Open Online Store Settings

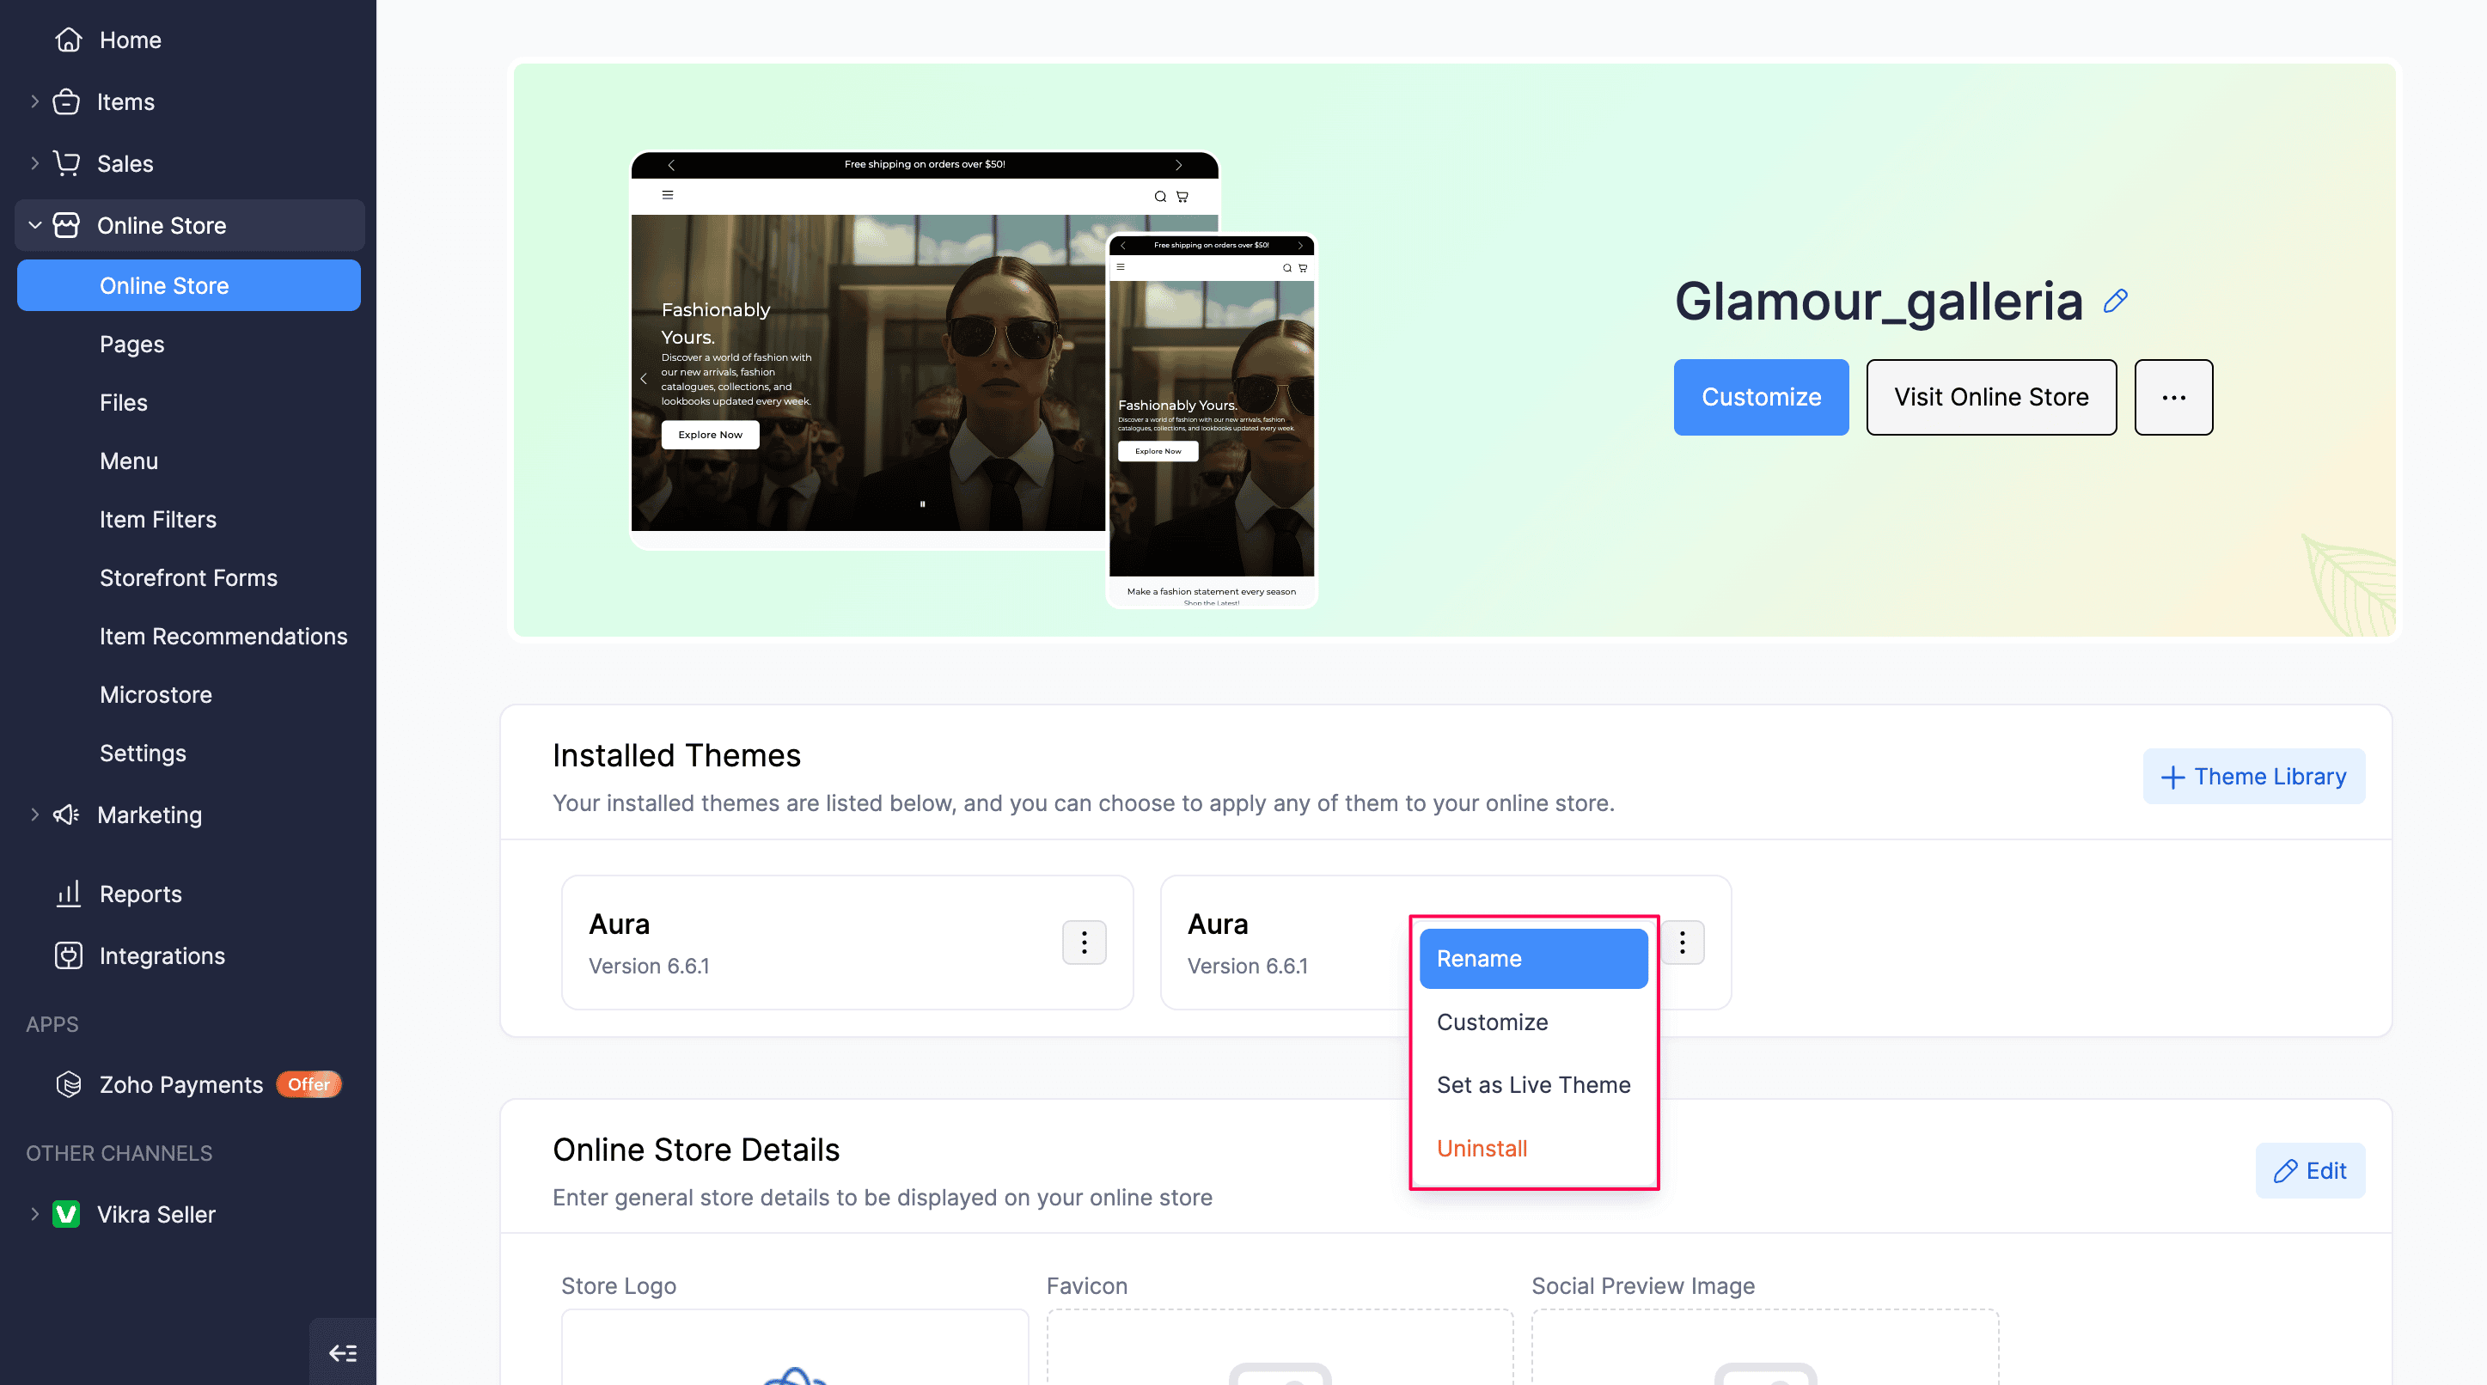(143, 753)
